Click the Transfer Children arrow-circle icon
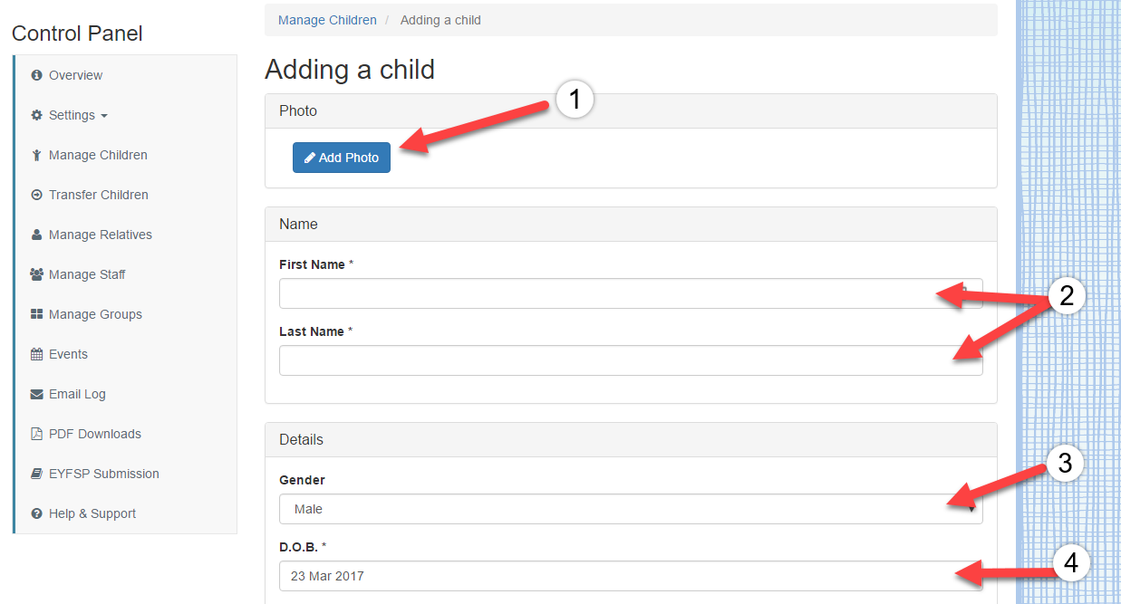 point(37,195)
